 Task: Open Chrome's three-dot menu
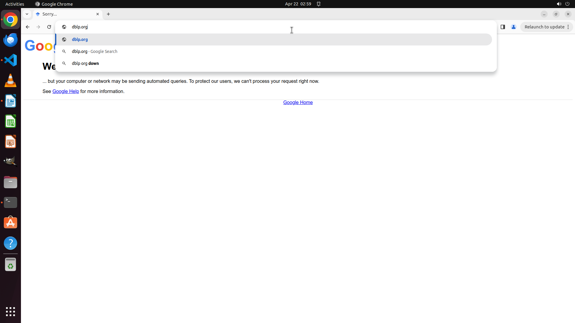tap(568, 27)
